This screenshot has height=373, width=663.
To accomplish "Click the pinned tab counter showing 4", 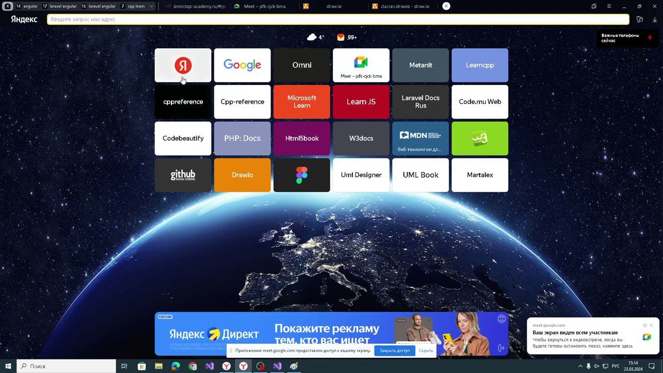I will coord(8,6).
